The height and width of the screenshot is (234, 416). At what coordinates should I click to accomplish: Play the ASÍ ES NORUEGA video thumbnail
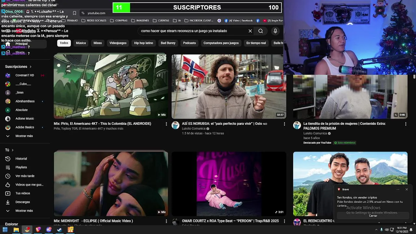[229, 86]
